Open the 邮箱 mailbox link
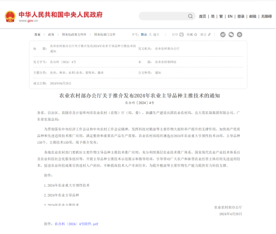 tap(253, 16)
